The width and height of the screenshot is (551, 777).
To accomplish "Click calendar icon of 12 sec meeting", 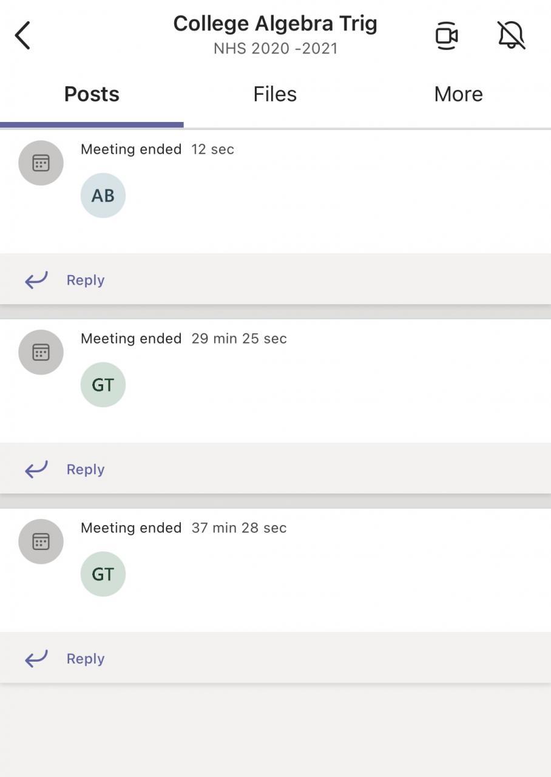I will (41, 163).
